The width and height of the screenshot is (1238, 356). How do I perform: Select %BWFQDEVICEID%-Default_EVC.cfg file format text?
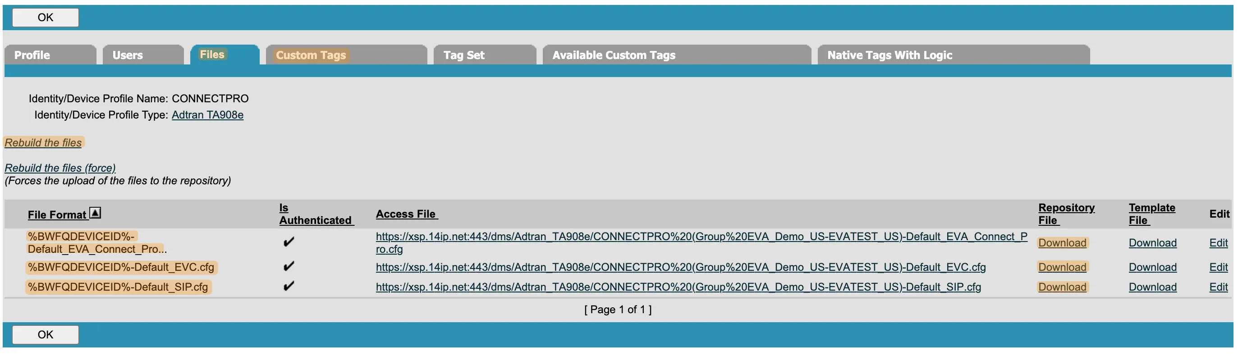click(121, 267)
